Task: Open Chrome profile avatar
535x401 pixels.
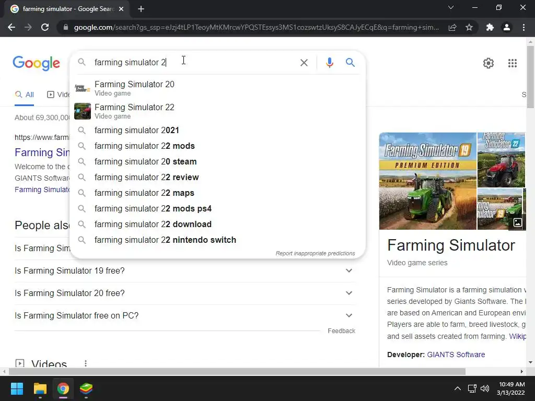Action: tap(507, 27)
